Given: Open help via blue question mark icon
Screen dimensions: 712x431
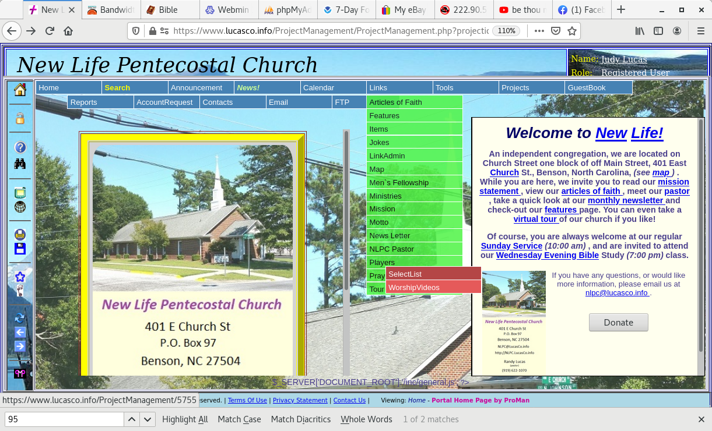Looking at the screenshot, I should point(20,148).
